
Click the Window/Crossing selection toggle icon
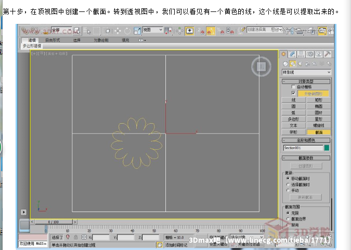107,31
